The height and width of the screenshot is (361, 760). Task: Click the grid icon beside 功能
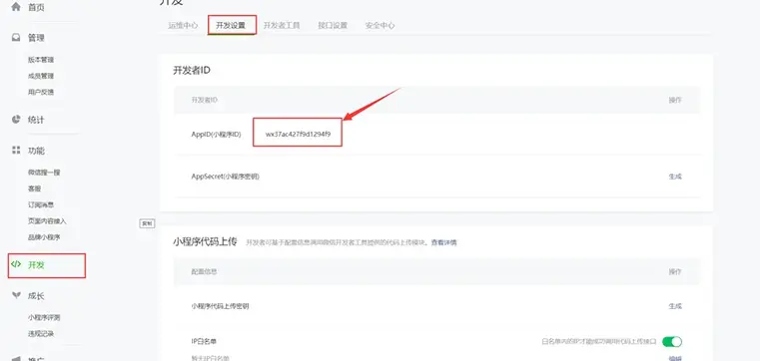(x=16, y=150)
